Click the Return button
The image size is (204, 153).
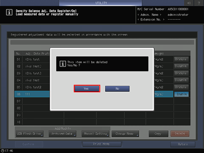click(x=183, y=144)
